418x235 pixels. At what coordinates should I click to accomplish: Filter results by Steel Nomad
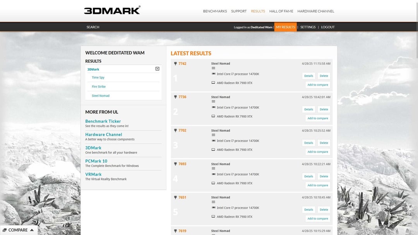point(101,96)
